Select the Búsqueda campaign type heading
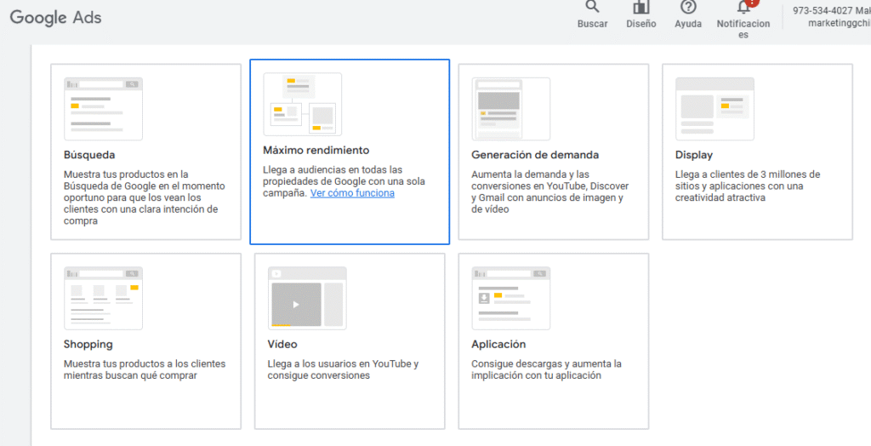 pyautogui.click(x=89, y=155)
